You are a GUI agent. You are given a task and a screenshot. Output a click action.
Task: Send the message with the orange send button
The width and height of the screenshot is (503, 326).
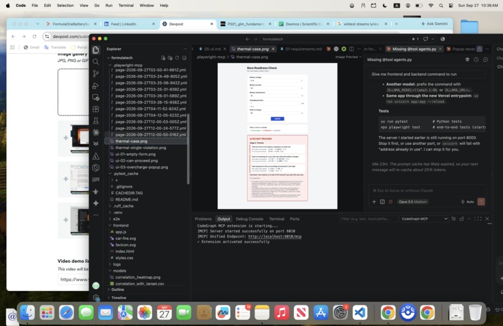click(481, 202)
